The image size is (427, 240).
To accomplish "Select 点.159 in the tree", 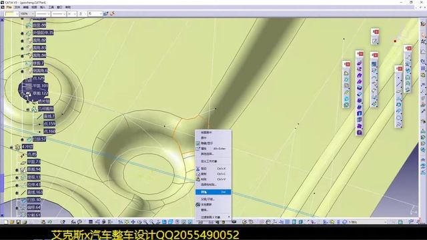I will [49, 124].
